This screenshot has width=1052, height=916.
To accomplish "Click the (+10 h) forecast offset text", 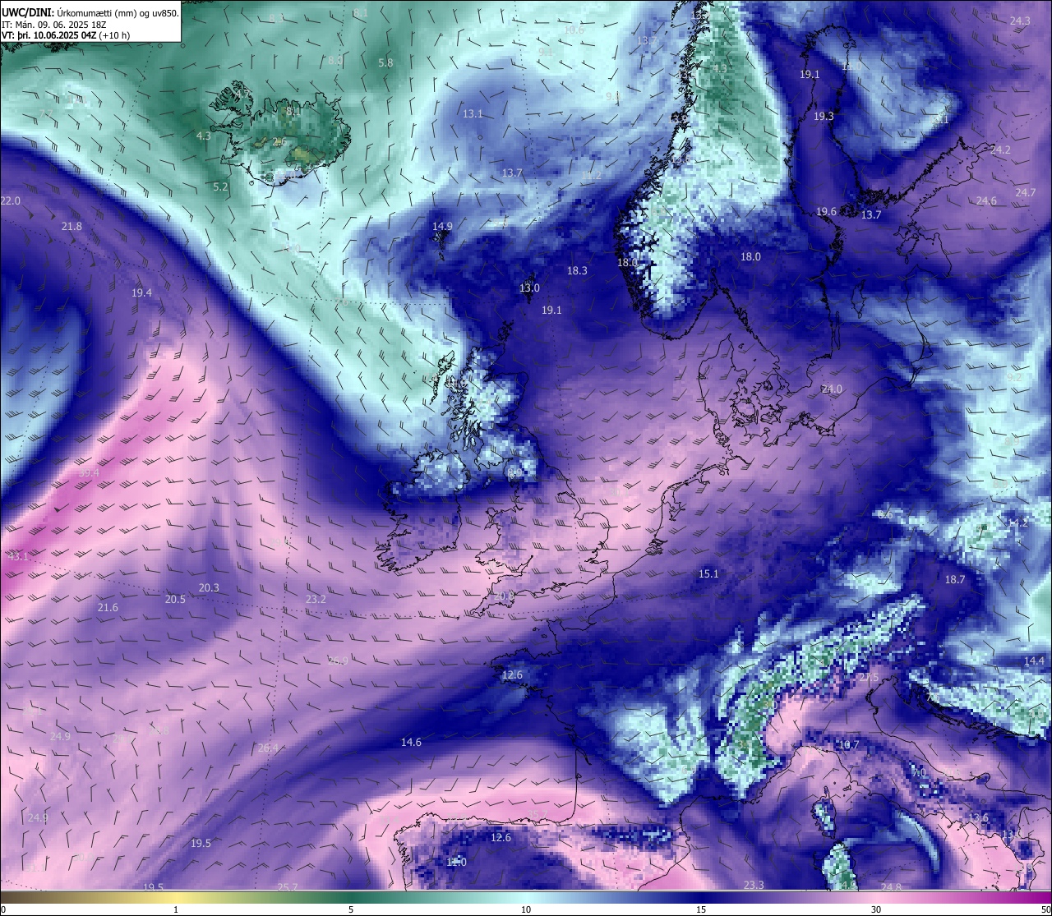I will [x=113, y=35].
